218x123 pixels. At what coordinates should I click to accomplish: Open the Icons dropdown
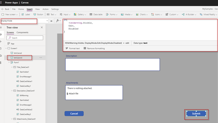click(156, 14)
